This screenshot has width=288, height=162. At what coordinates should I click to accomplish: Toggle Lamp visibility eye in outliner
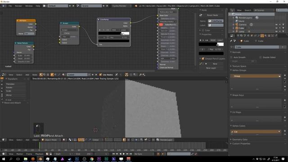(276, 31)
